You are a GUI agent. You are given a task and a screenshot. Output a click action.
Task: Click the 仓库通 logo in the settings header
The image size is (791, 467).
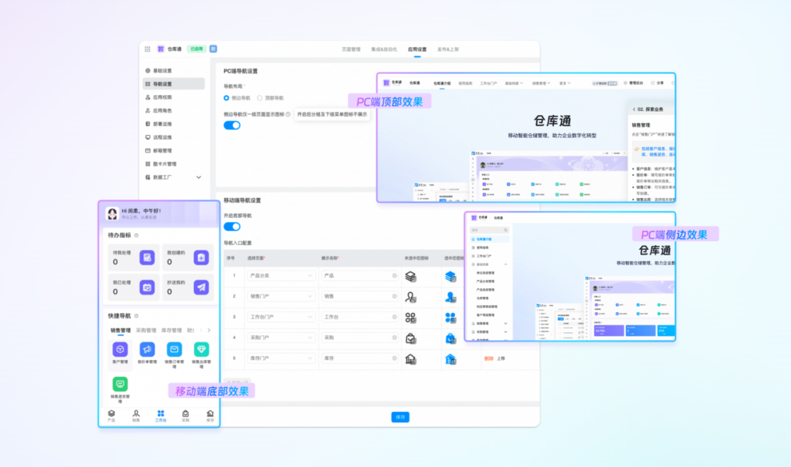click(x=160, y=49)
